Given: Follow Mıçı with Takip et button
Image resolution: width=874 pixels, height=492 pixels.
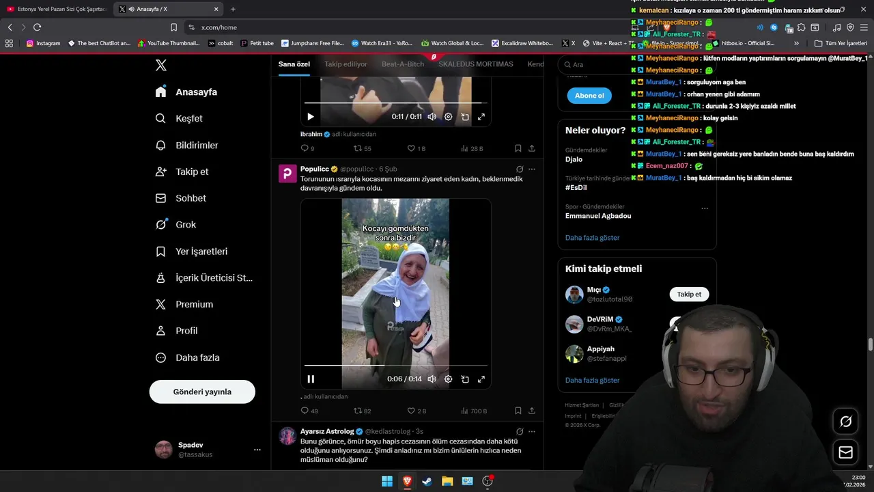Looking at the screenshot, I should point(689,294).
